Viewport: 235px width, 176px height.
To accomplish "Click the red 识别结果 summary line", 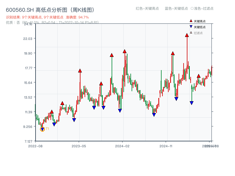I will (x=35, y=17).
